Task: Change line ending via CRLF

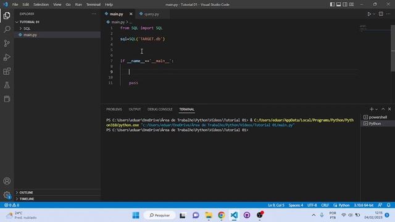Action: coord(325,205)
